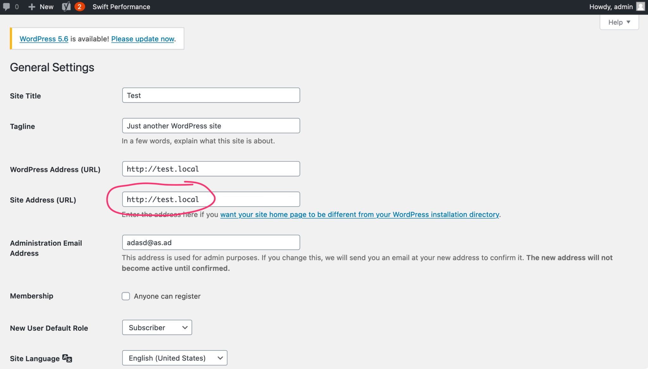Open the New content (+) icon
This screenshot has height=369, width=648.
(x=31, y=6)
